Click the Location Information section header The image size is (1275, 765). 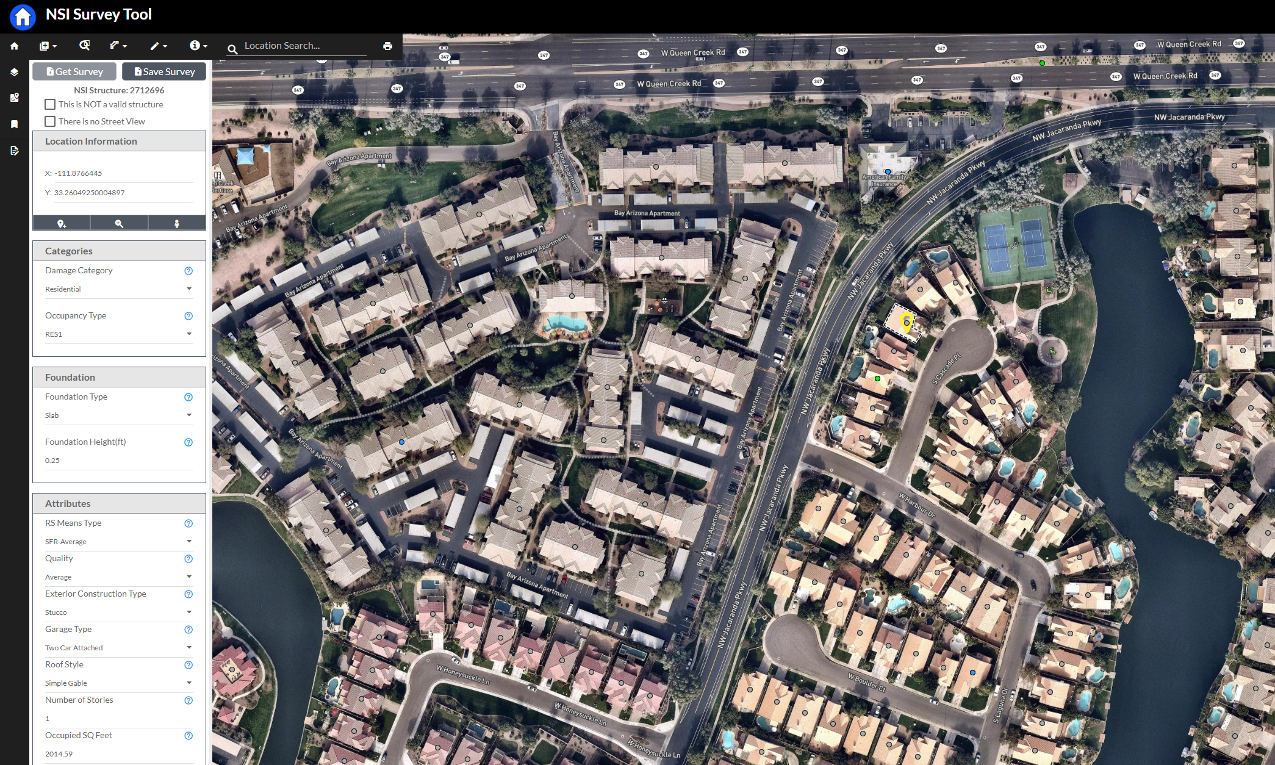pyautogui.click(x=120, y=140)
